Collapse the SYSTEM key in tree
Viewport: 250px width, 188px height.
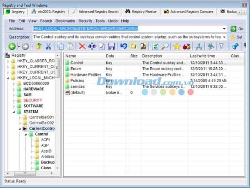(14, 112)
